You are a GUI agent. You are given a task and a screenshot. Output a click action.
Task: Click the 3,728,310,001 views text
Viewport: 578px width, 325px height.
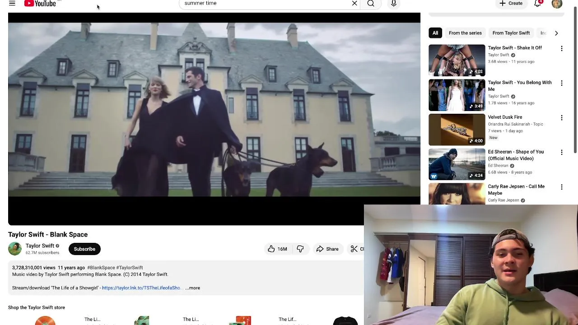coord(34,268)
